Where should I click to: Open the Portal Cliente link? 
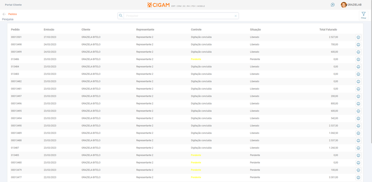click(x=13, y=5)
